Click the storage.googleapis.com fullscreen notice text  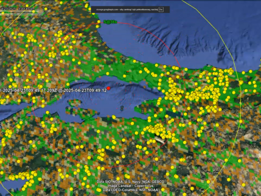[x=127, y=10]
